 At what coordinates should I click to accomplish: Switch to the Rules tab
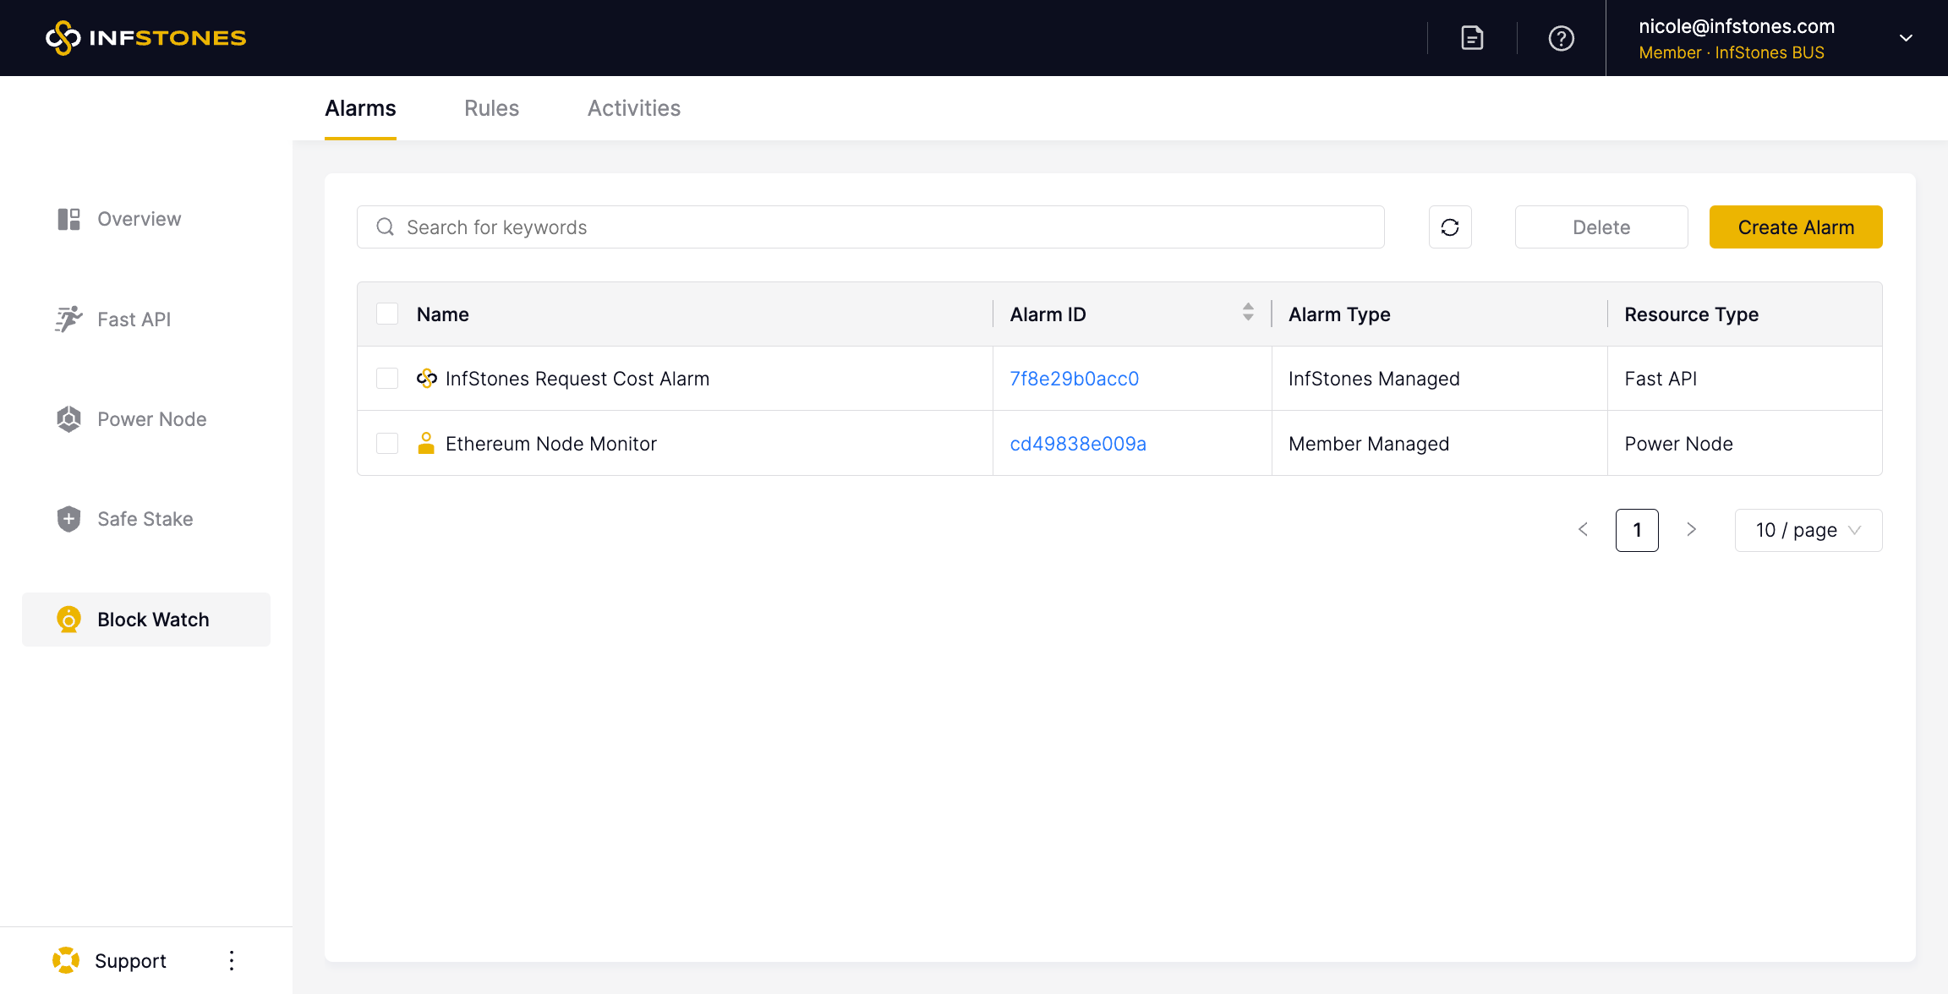(x=491, y=108)
